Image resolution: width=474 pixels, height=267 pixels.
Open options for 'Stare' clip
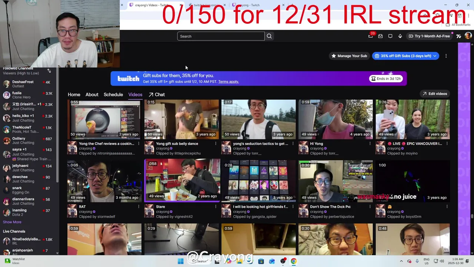point(216,207)
